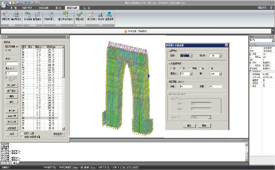Screen dimensions: 275x170
Task: Click the second text field in the left panel
Action: tap(12, 73)
